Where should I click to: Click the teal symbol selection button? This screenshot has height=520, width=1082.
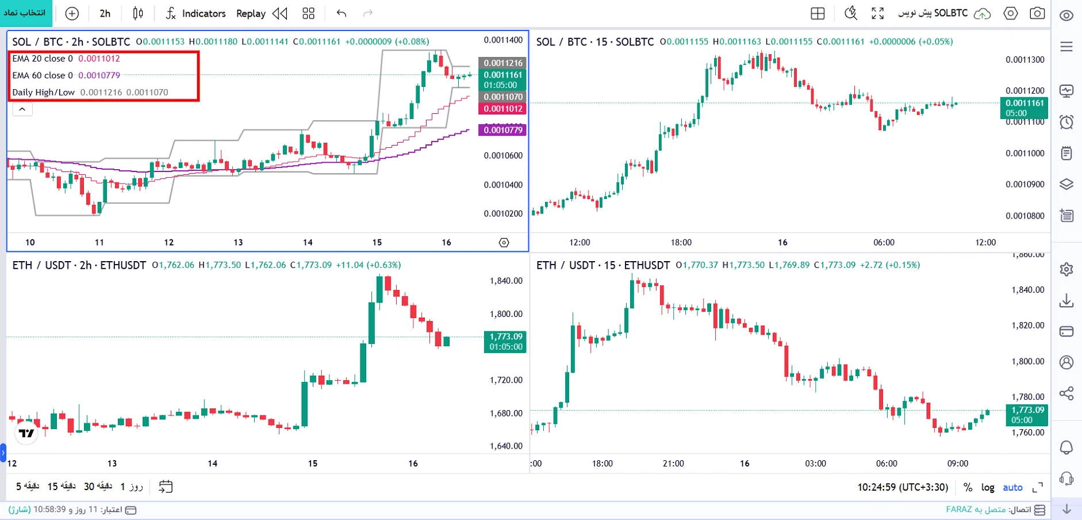pyautogui.click(x=26, y=13)
